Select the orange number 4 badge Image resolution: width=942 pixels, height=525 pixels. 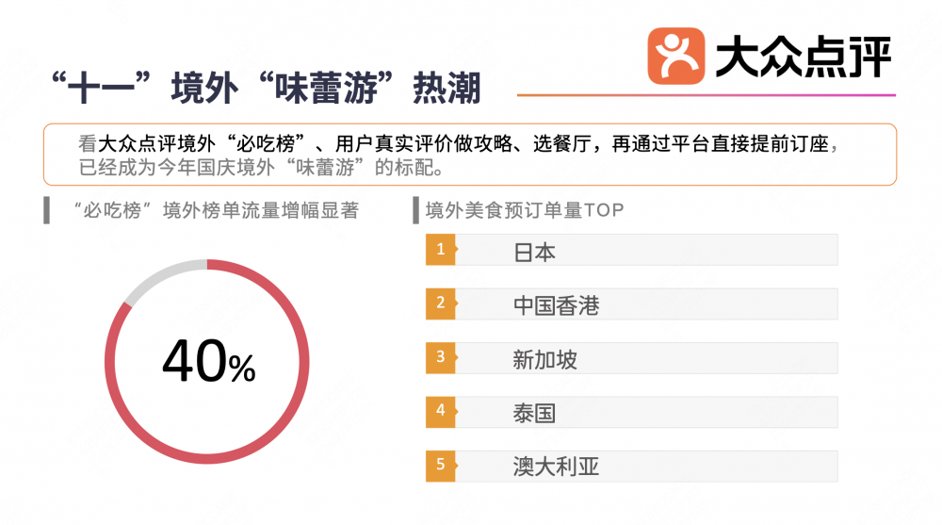click(x=440, y=411)
